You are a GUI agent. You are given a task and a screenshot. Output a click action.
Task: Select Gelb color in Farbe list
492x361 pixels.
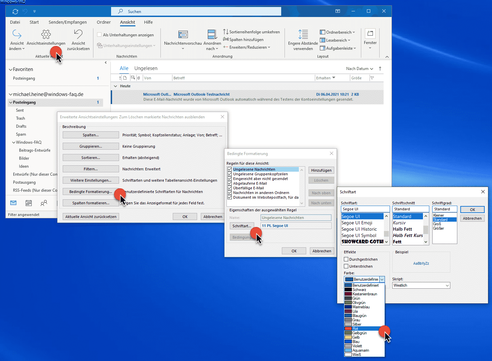pos(364,337)
